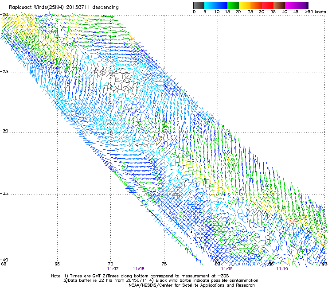Click the latitude axis label -30
This screenshot has height=288, width=328.
tap(4, 131)
